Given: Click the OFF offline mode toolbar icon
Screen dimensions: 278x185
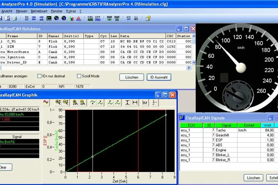Looking at the screenshot, I should click(98, 18).
